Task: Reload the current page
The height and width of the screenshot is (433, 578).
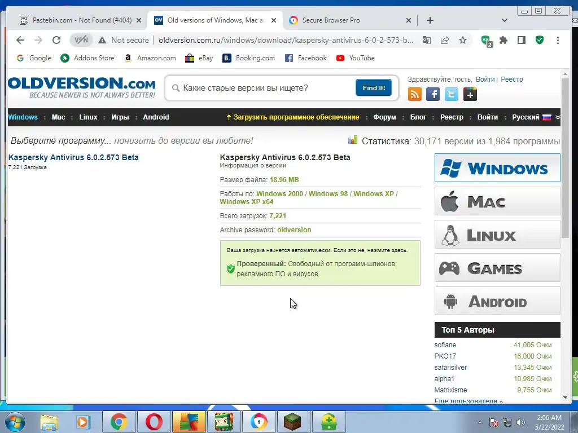Action: (x=56, y=40)
